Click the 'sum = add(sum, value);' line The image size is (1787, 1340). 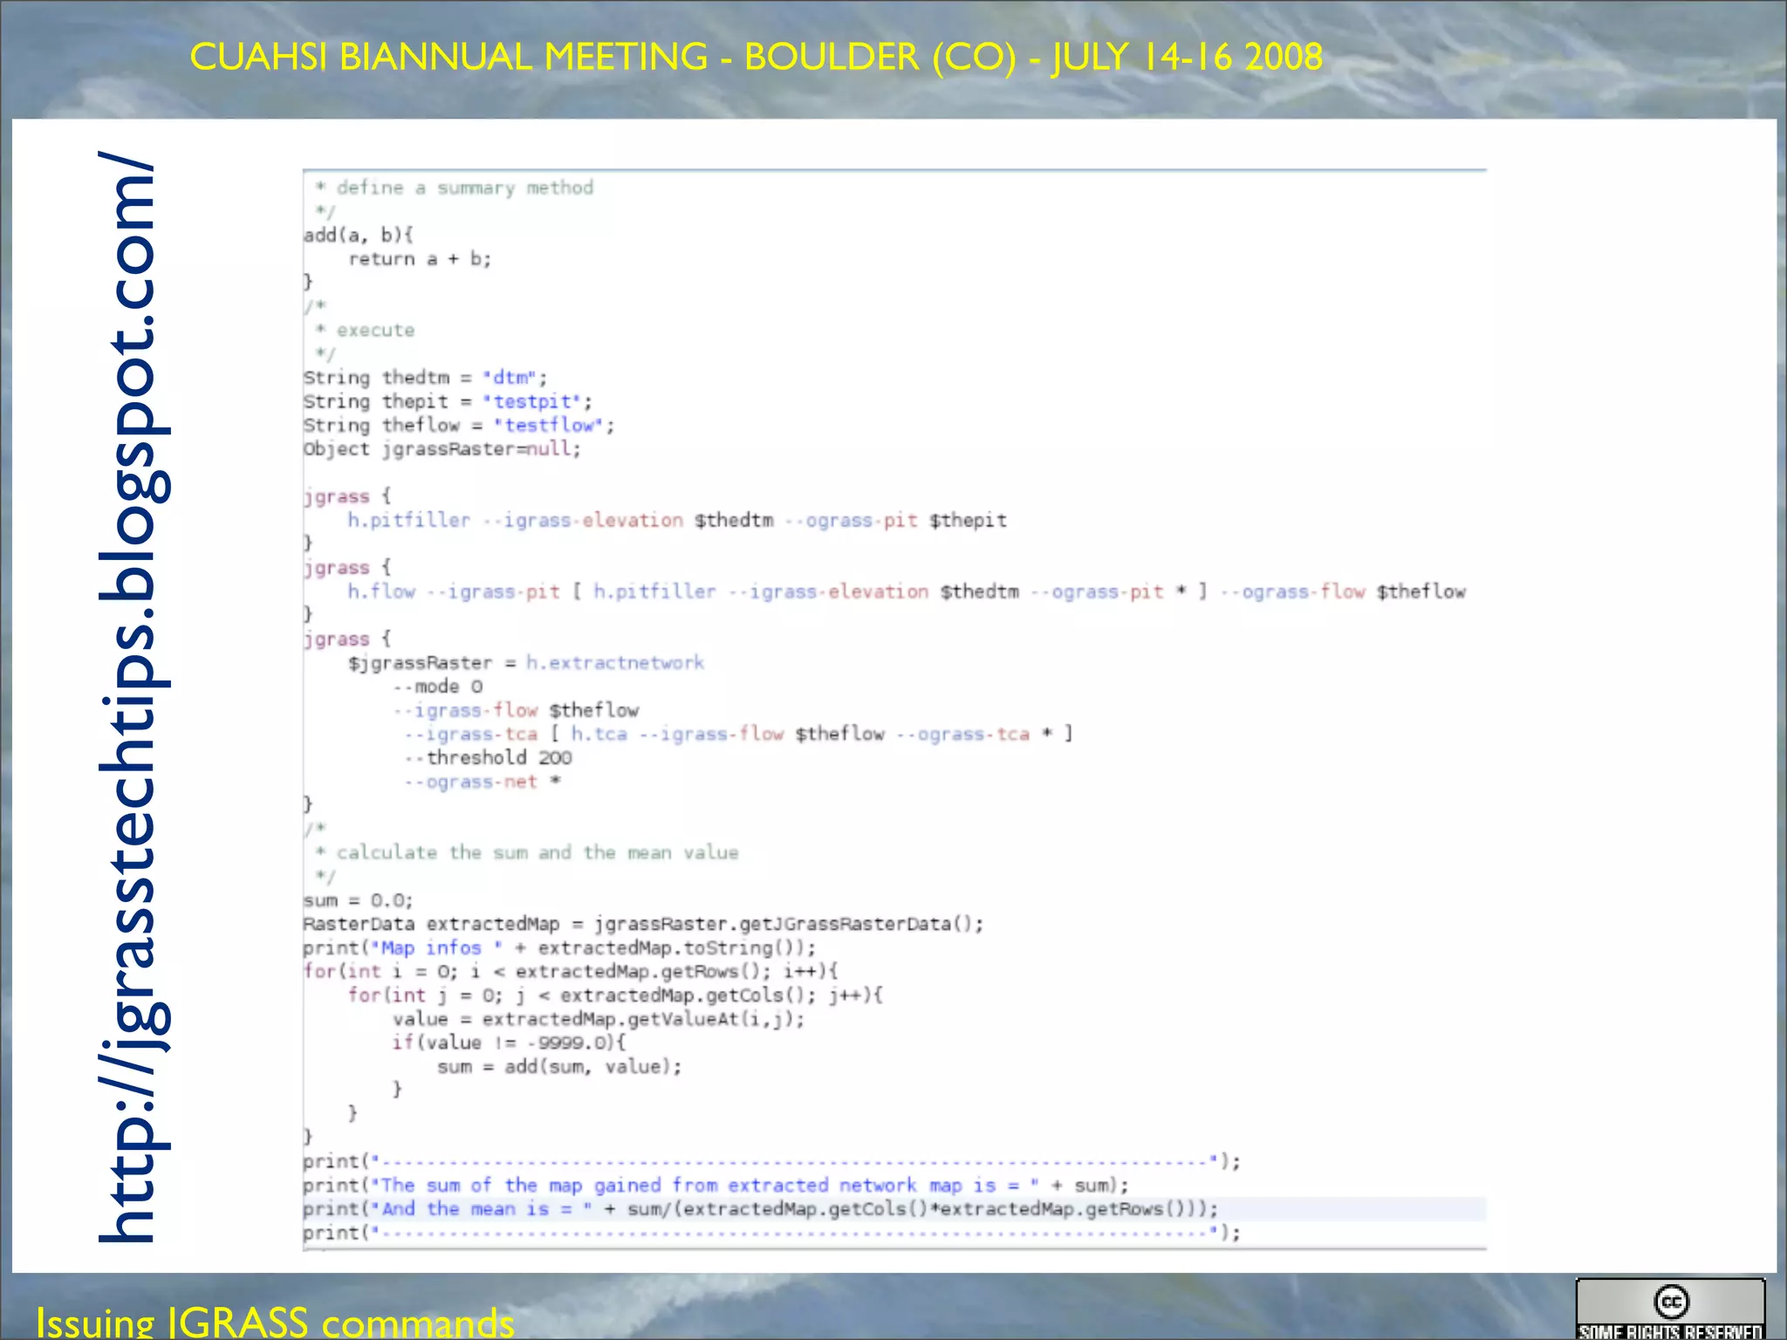pyautogui.click(x=559, y=1066)
